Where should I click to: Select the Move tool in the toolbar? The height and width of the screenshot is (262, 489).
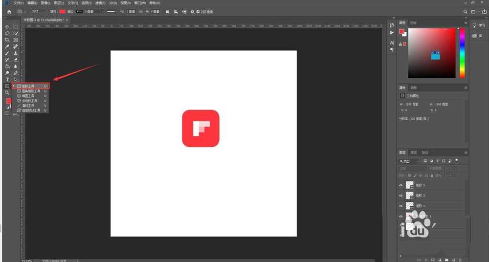coord(7,27)
